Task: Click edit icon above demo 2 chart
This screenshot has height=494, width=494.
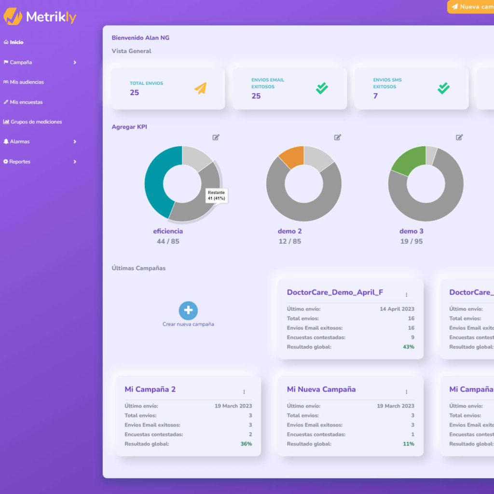Action: point(338,137)
